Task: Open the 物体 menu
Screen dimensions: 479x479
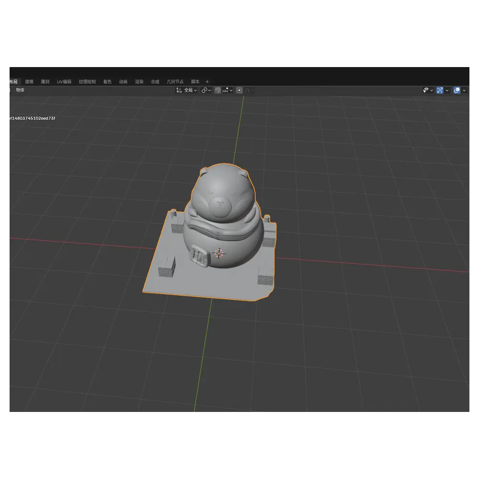Action: (x=20, y=90)
